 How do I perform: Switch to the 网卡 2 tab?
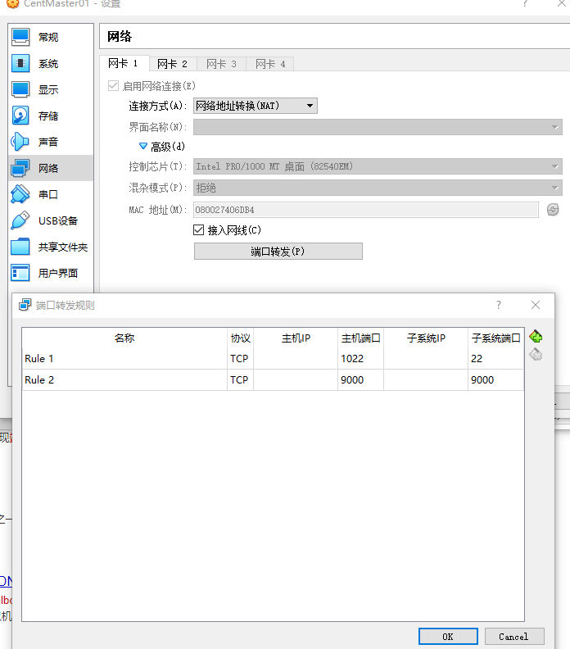pos(173,64)
